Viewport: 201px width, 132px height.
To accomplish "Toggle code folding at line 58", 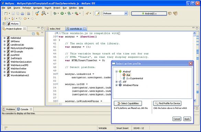I will tap(57, 101).
